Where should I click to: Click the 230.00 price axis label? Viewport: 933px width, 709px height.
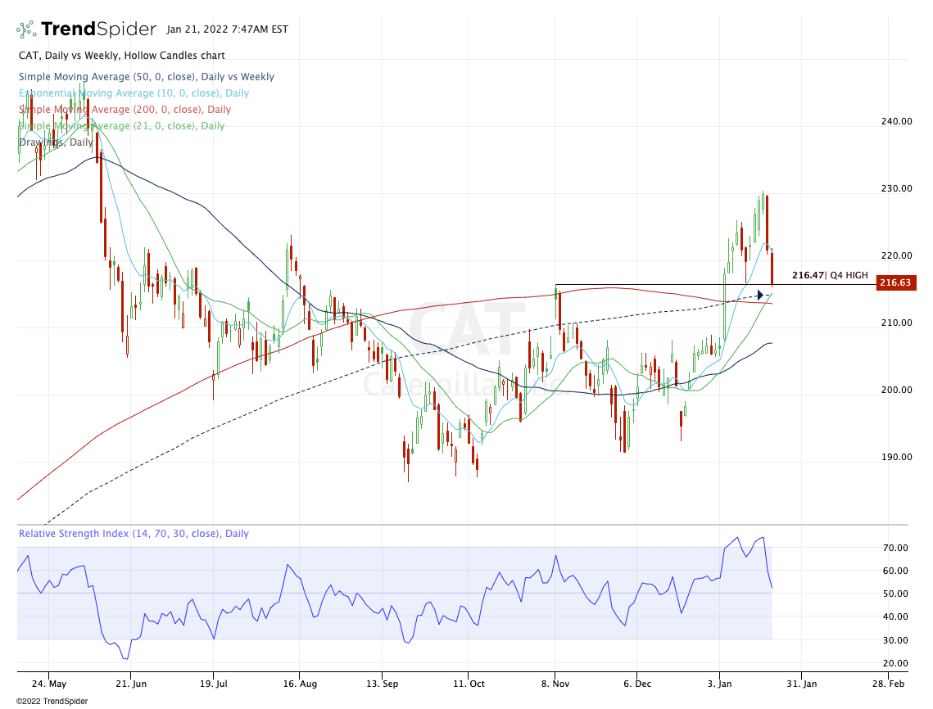896,188
